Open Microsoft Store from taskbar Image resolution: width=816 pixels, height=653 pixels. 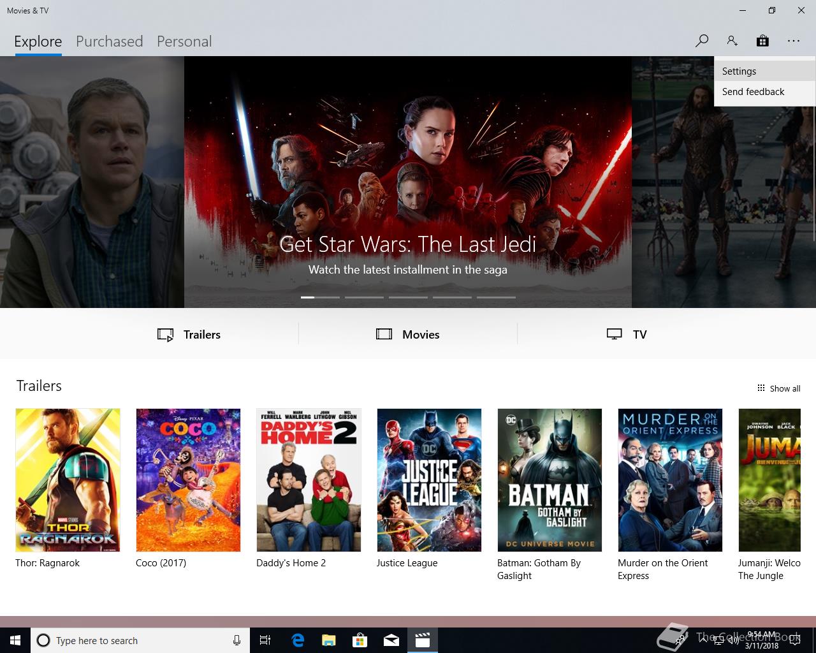pos(360,640)
